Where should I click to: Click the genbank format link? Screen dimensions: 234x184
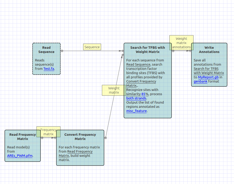pos(200,81)
